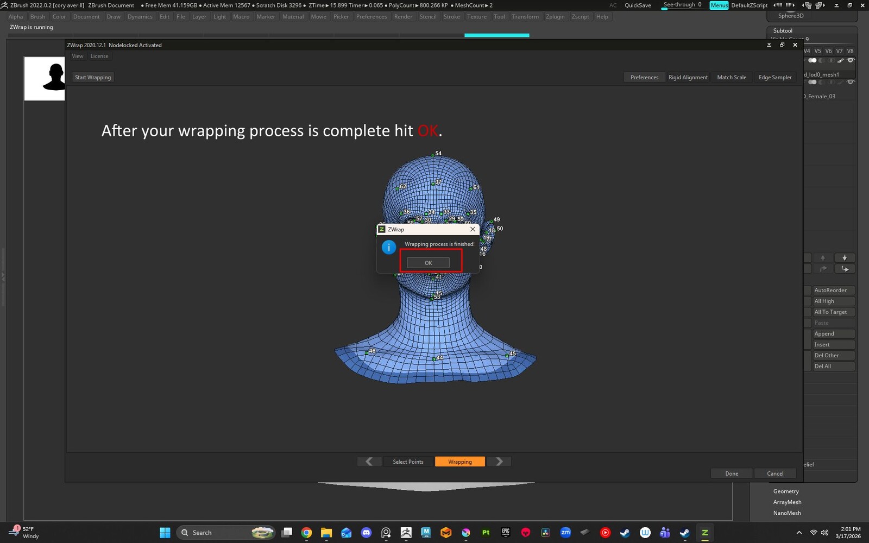Open the ZBrush Brush menu
This screenshot has width=869, height=543.
[x=37, y=17]
